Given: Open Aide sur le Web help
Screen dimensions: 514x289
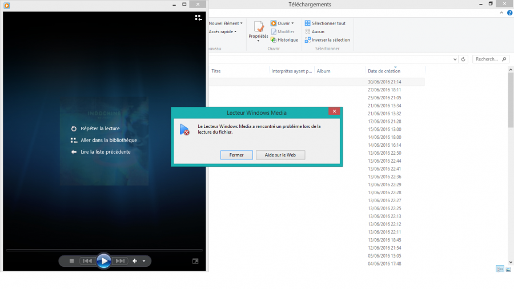Looking at the screenshot, I should (280, 155).
